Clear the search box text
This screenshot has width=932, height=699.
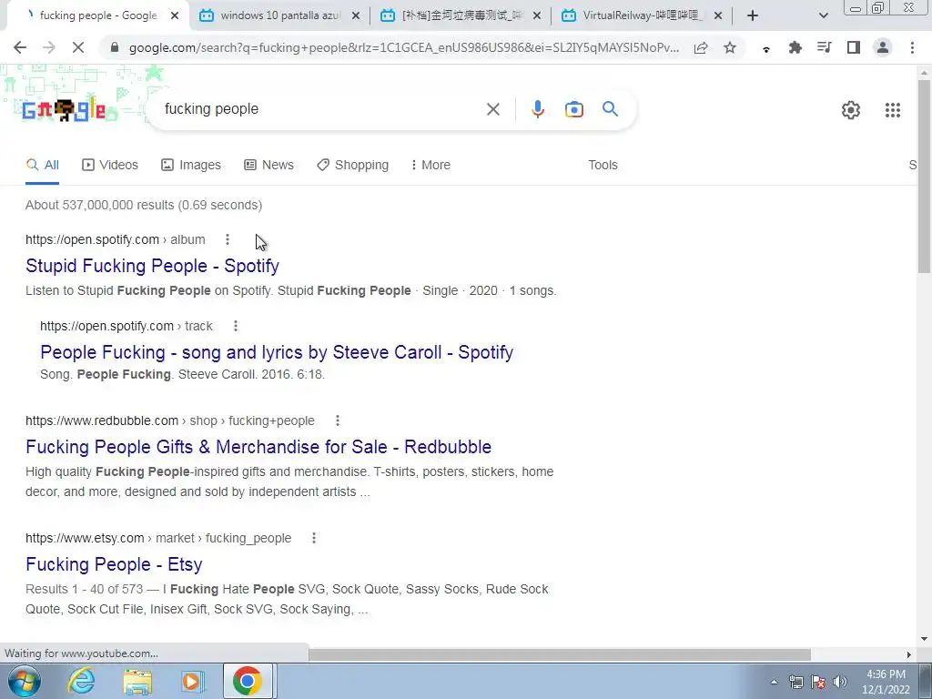(492, 109)
